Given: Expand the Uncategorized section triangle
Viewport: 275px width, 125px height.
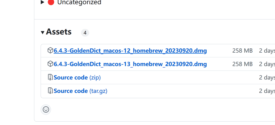Looking at the screenshot, I should click(x=42, y=2).
